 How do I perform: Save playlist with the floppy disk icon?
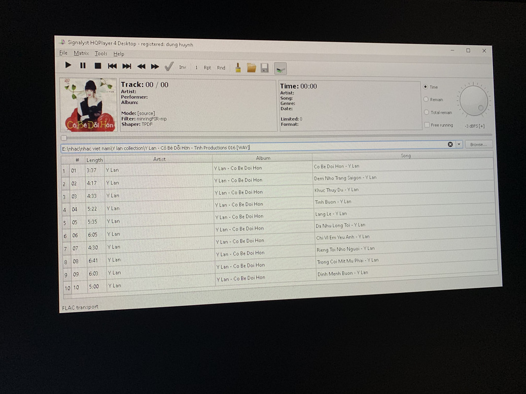[265, 68]
